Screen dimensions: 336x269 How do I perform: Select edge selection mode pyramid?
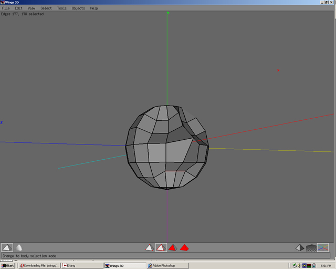tap(161, 247)
